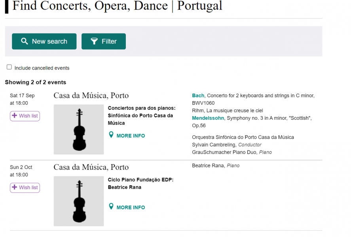Open the violin thumbnail for Conciertos para dos pianos
This screenshot has width=351, height=237.
[x=79, y=130]
